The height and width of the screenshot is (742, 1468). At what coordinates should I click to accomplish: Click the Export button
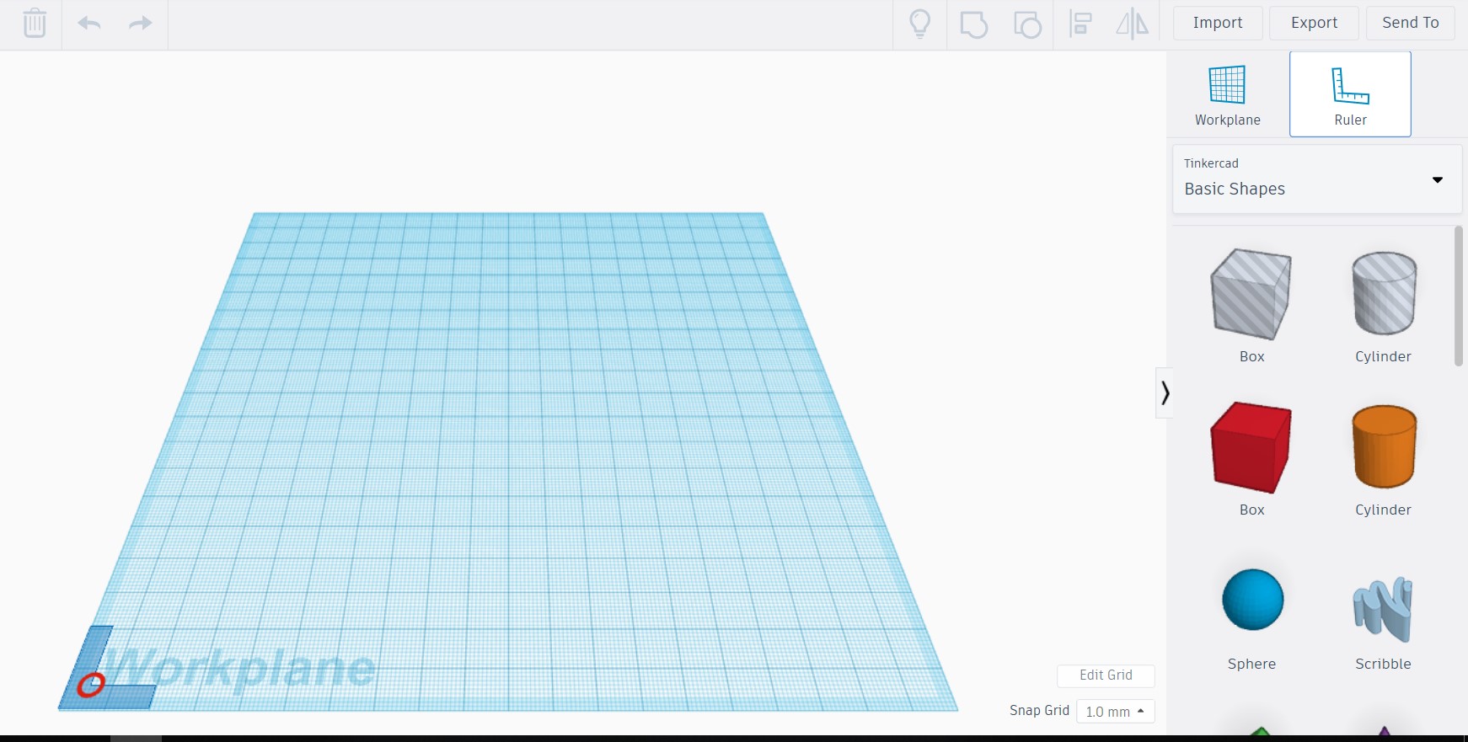[x=1314, y=23]
